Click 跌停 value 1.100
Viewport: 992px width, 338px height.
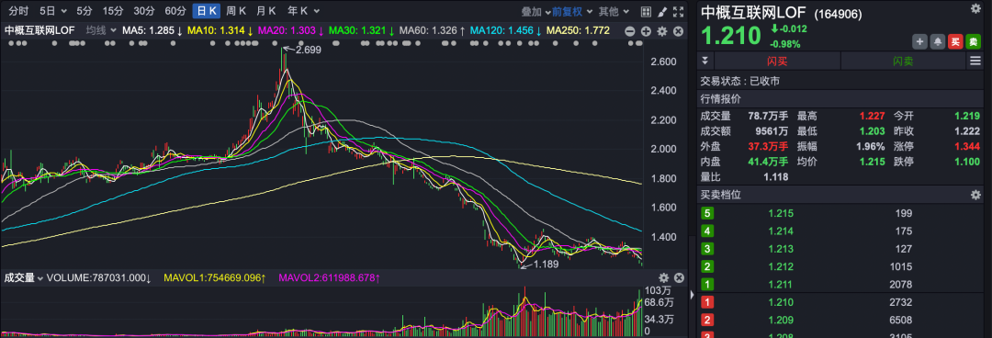[x=966, y=162]
